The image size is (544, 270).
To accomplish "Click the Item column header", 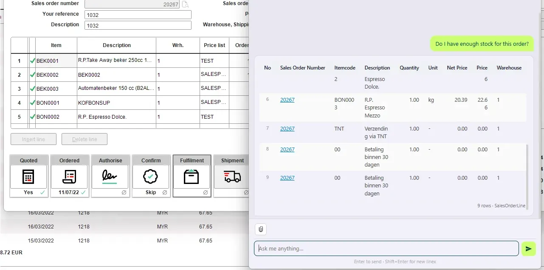I will [x=56, y=45].
